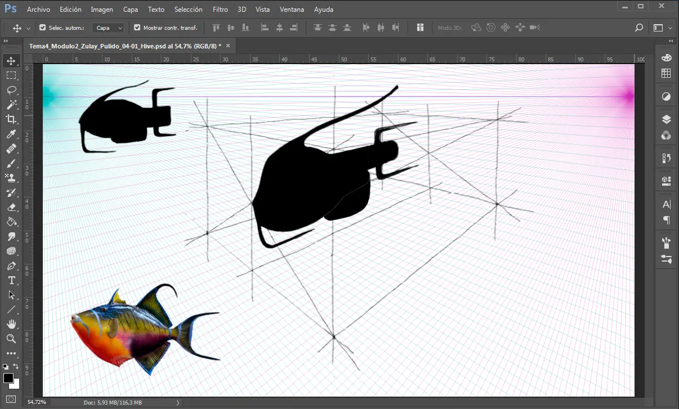The height and width of the screenshot is (409, 679).
Task: Reset to default black and white colors
Action: pyautogui.click(x=6, y=366)
